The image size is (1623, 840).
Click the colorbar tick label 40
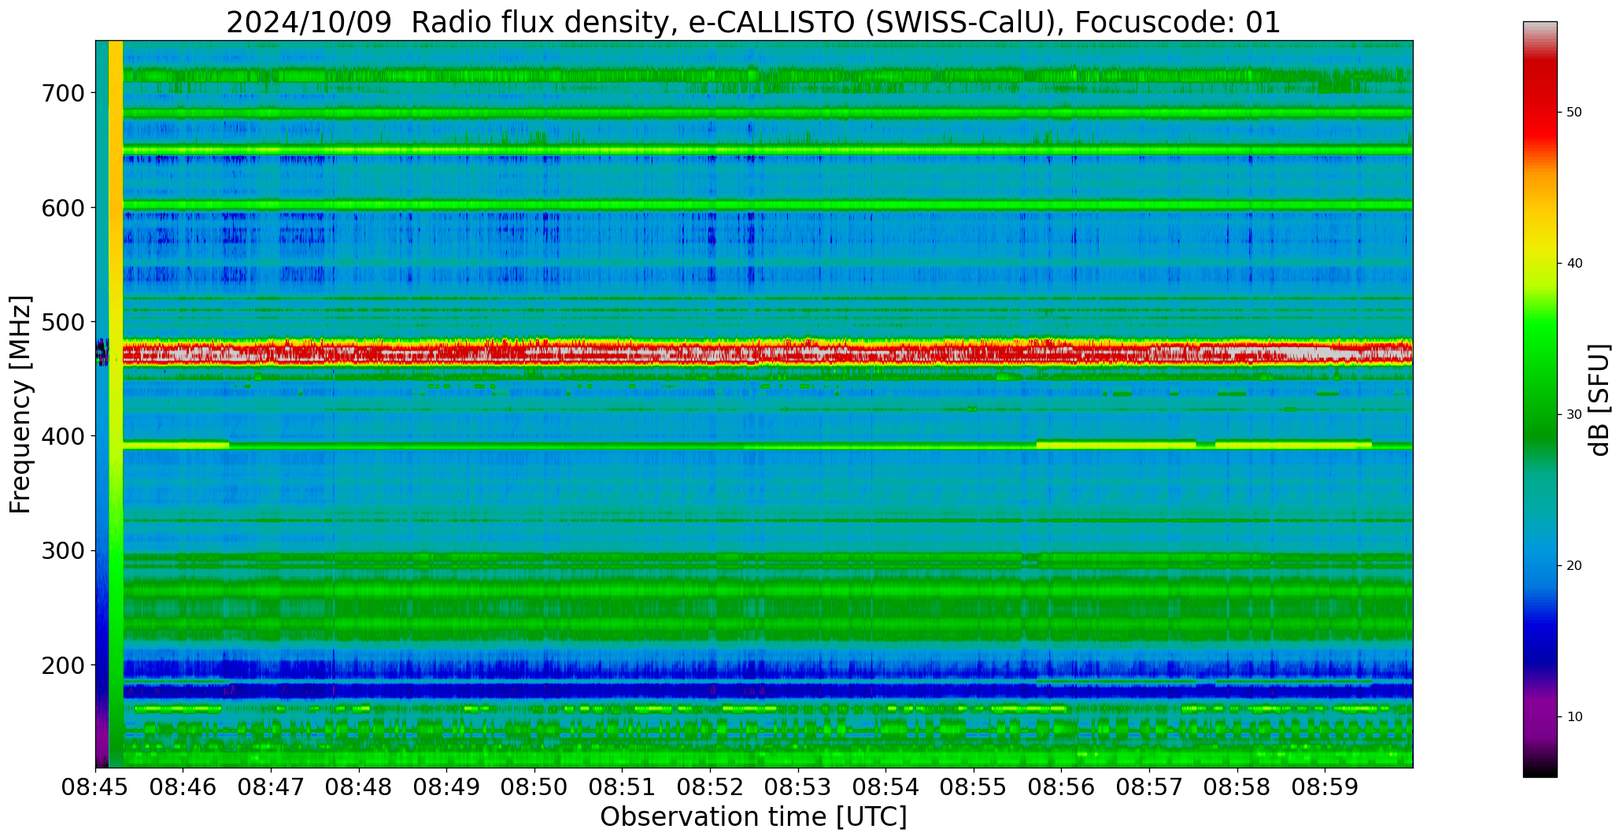coord(1574,264)
